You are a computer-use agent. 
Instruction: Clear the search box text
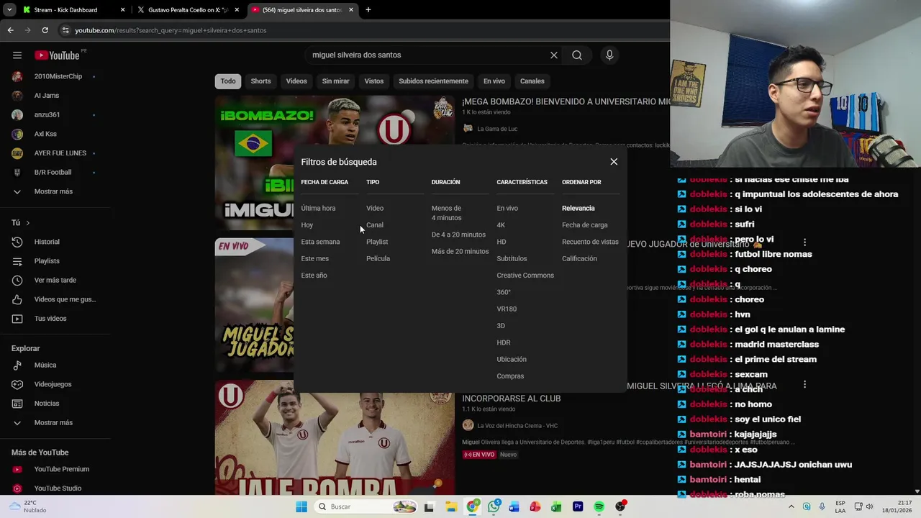(554, 55)
